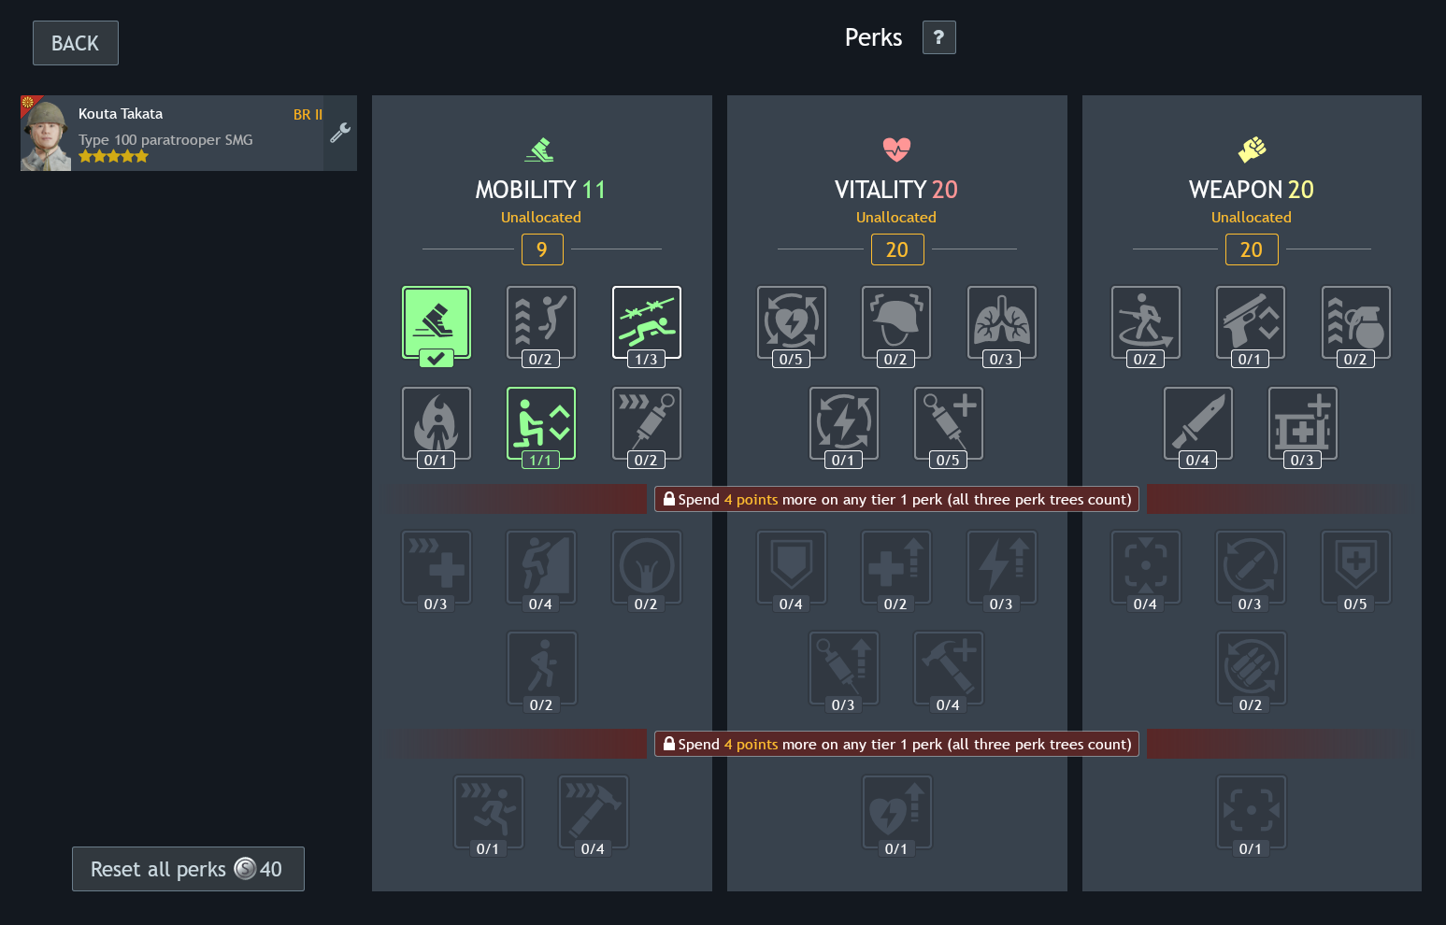Select the helmet perk in Vitality
The image size is (1446, 925).
(x=895, y=322)
